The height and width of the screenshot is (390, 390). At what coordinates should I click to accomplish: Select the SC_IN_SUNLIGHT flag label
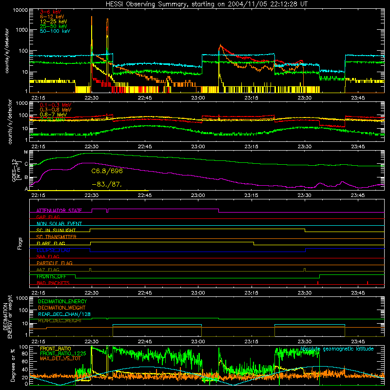(x=56, y=230)
